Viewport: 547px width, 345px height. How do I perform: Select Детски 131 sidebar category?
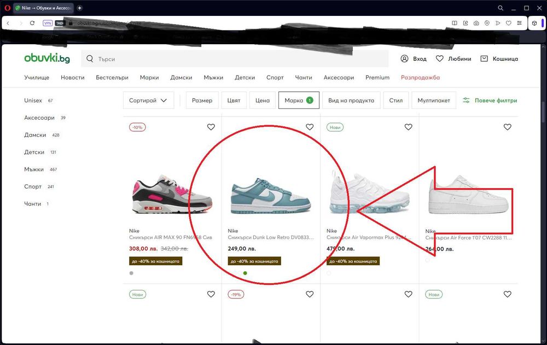click(x=40, y=152)
